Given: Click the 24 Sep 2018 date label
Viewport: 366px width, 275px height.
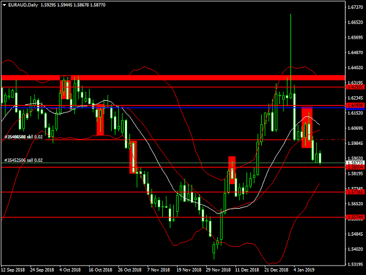Looking at the screenshot, I should tap(42, 270).
